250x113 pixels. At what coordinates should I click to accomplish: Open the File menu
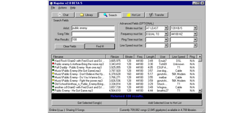[x=53, y=8]
